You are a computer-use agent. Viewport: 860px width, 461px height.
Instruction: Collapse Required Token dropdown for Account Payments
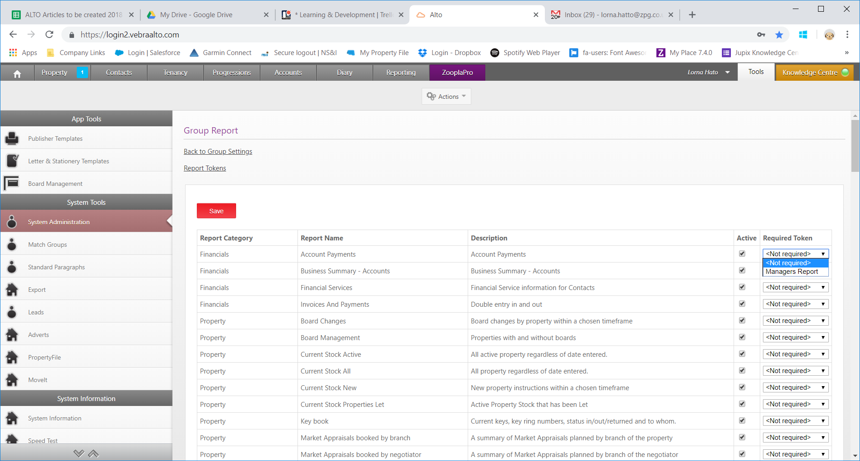[x=795, y=254]
